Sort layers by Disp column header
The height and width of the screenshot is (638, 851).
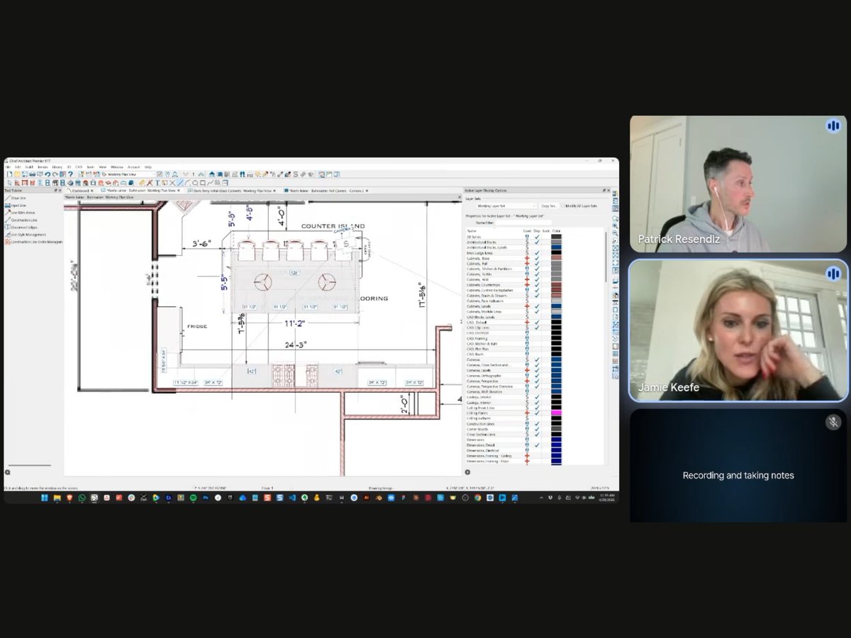point(537,231)
